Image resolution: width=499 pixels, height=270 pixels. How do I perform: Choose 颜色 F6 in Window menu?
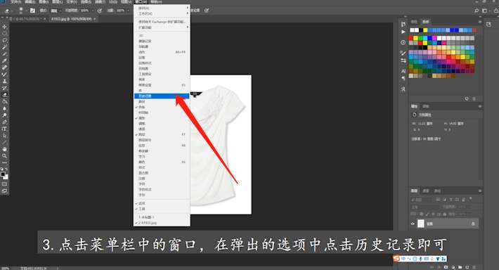point(162,162)
